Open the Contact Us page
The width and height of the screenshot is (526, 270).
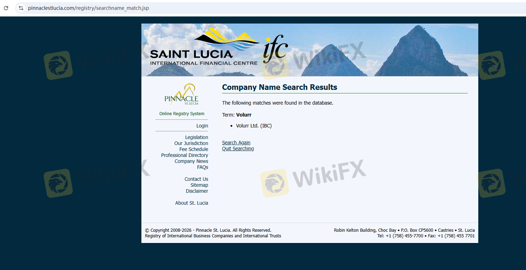click(196, 179)
